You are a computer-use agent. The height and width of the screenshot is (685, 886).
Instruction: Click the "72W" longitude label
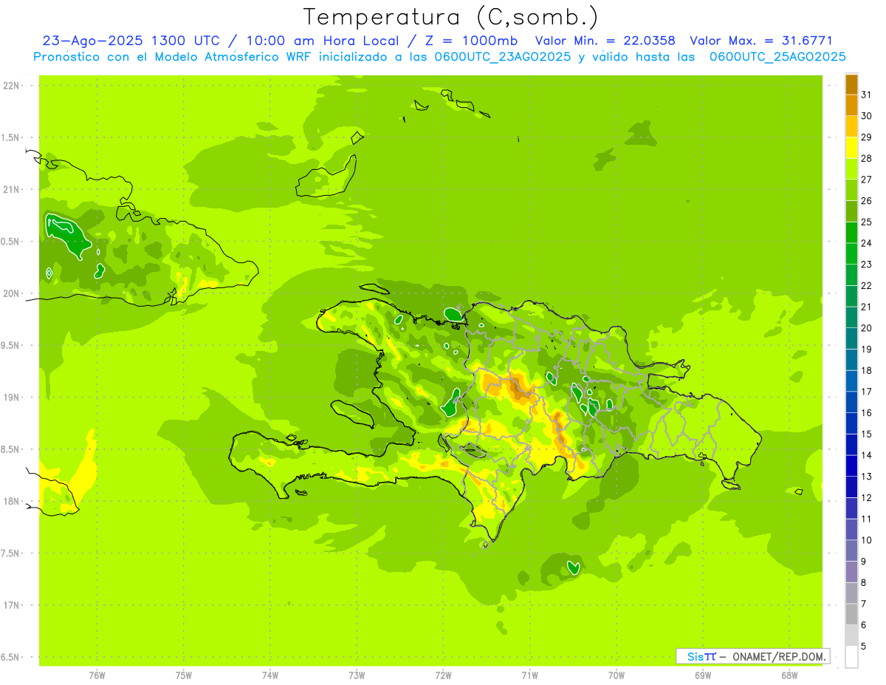(x=444, y=675)
